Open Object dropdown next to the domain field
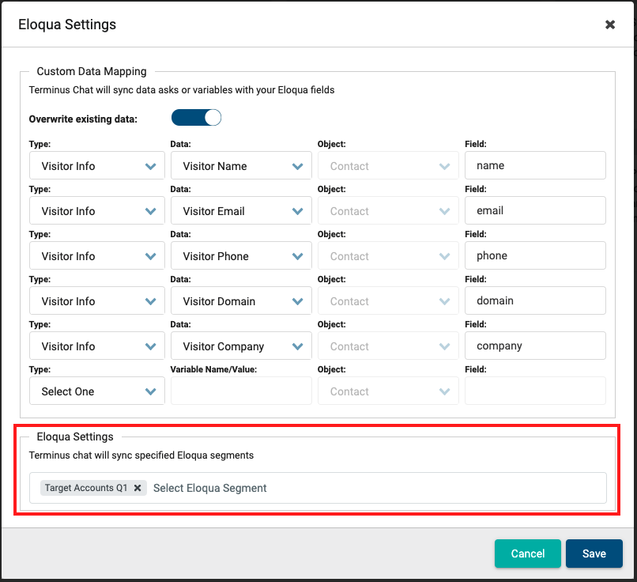This screenshot has height=582, width=637. click(388, 300)
